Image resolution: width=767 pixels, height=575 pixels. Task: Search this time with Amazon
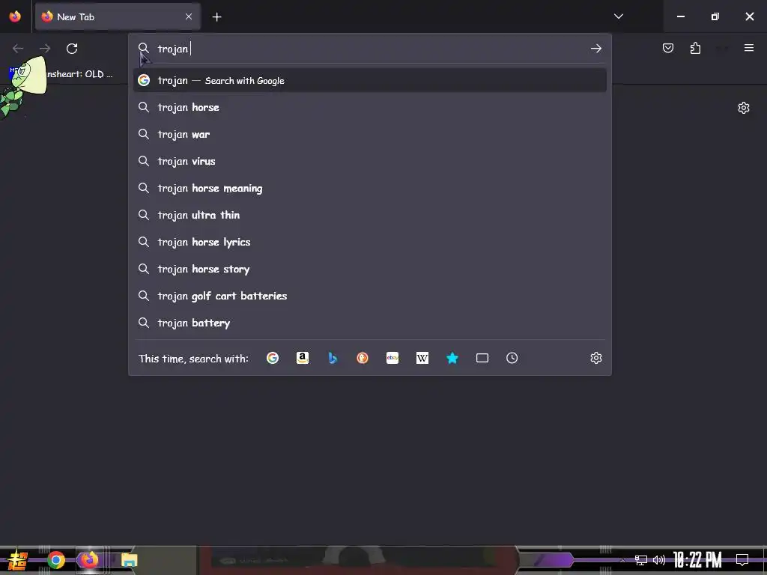[x=303, y=358]
